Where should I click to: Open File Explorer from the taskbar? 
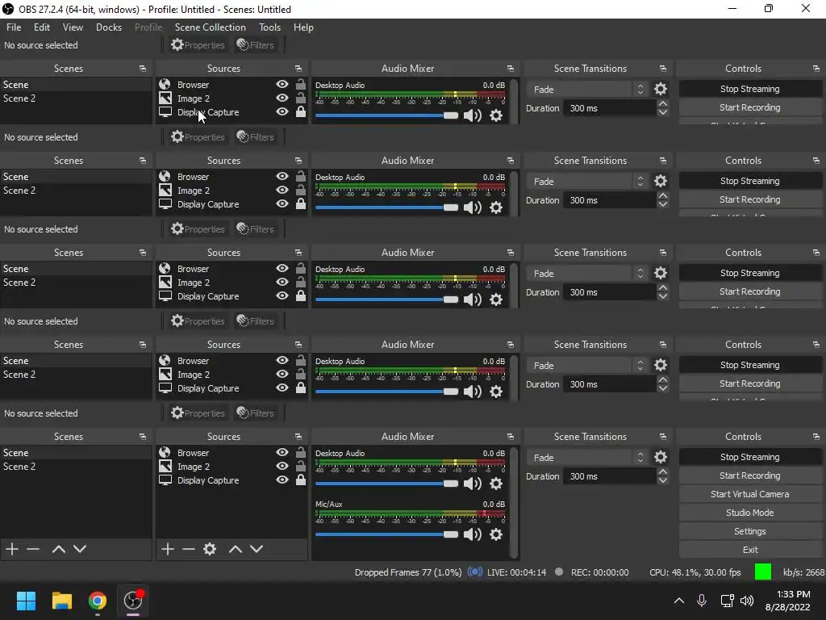click(x=61, y=601)
